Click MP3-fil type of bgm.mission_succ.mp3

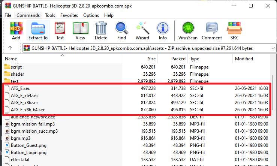tap(197, 131)
